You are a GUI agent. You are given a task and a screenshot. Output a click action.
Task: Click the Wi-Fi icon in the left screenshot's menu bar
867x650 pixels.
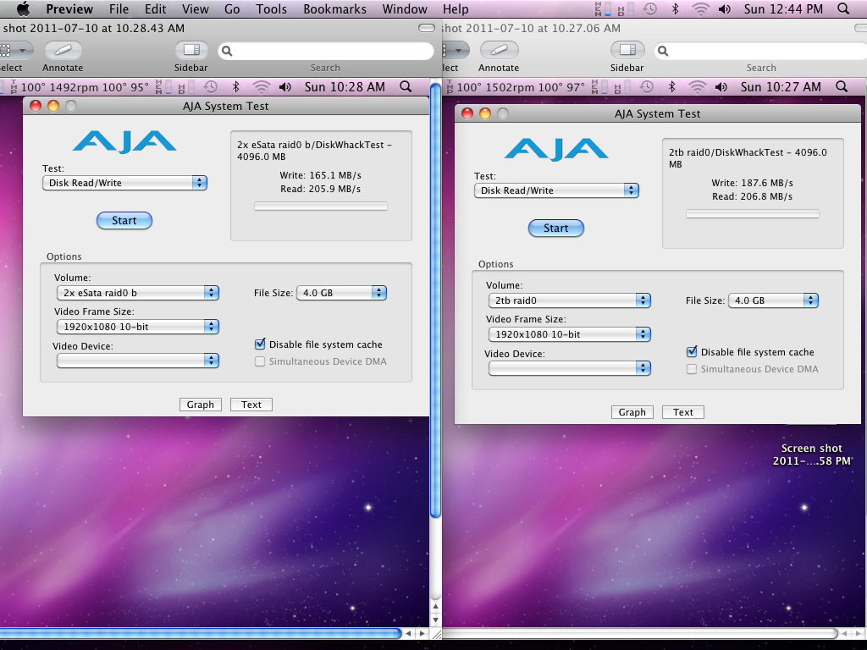261,87
